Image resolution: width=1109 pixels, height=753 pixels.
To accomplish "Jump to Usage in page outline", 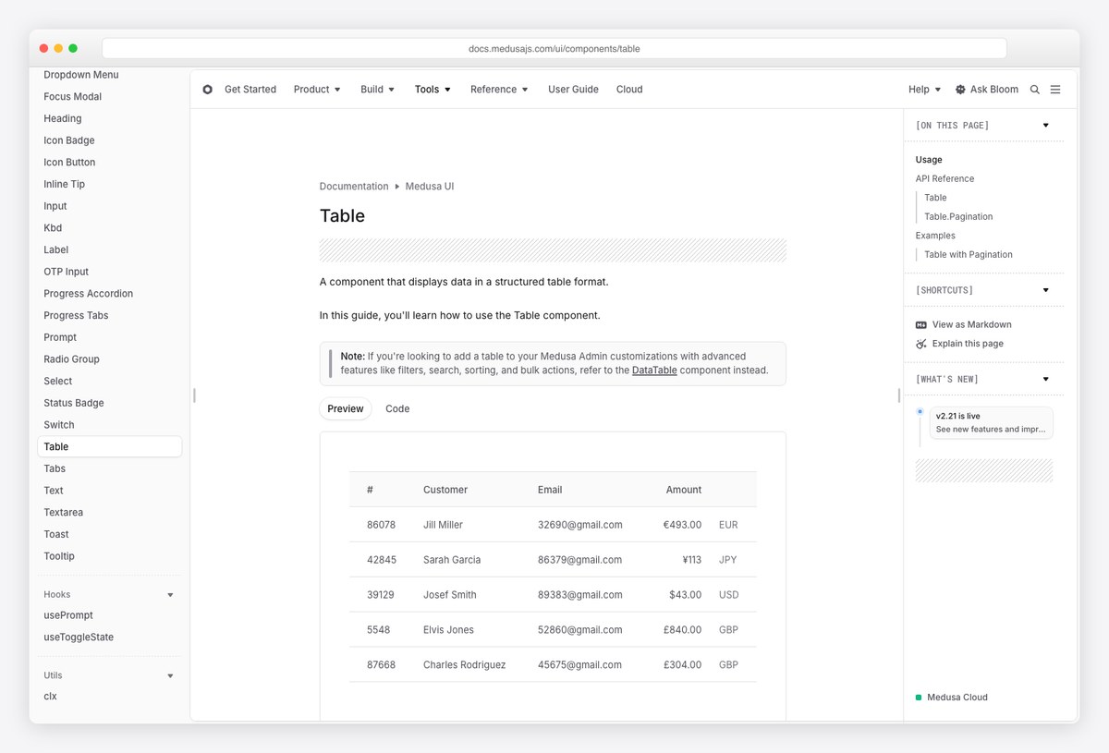I will pos(929,160).
